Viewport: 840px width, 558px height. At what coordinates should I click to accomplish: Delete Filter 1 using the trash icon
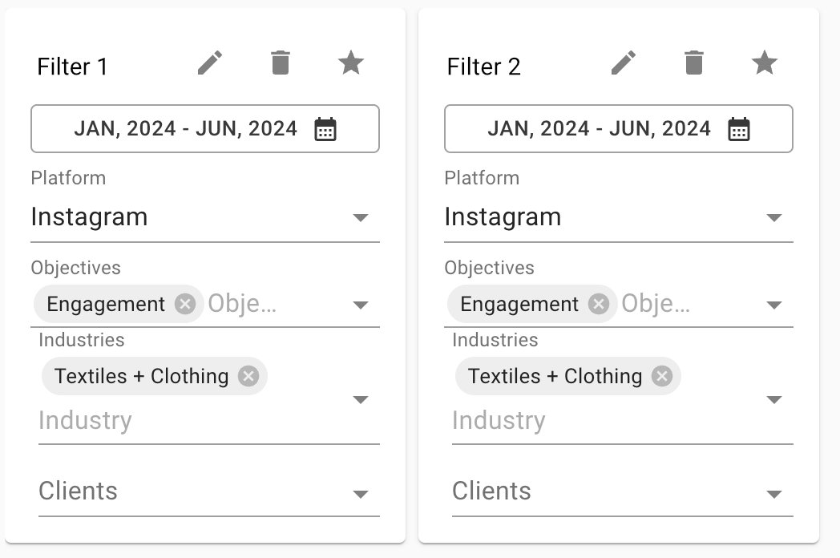[281, 63]
